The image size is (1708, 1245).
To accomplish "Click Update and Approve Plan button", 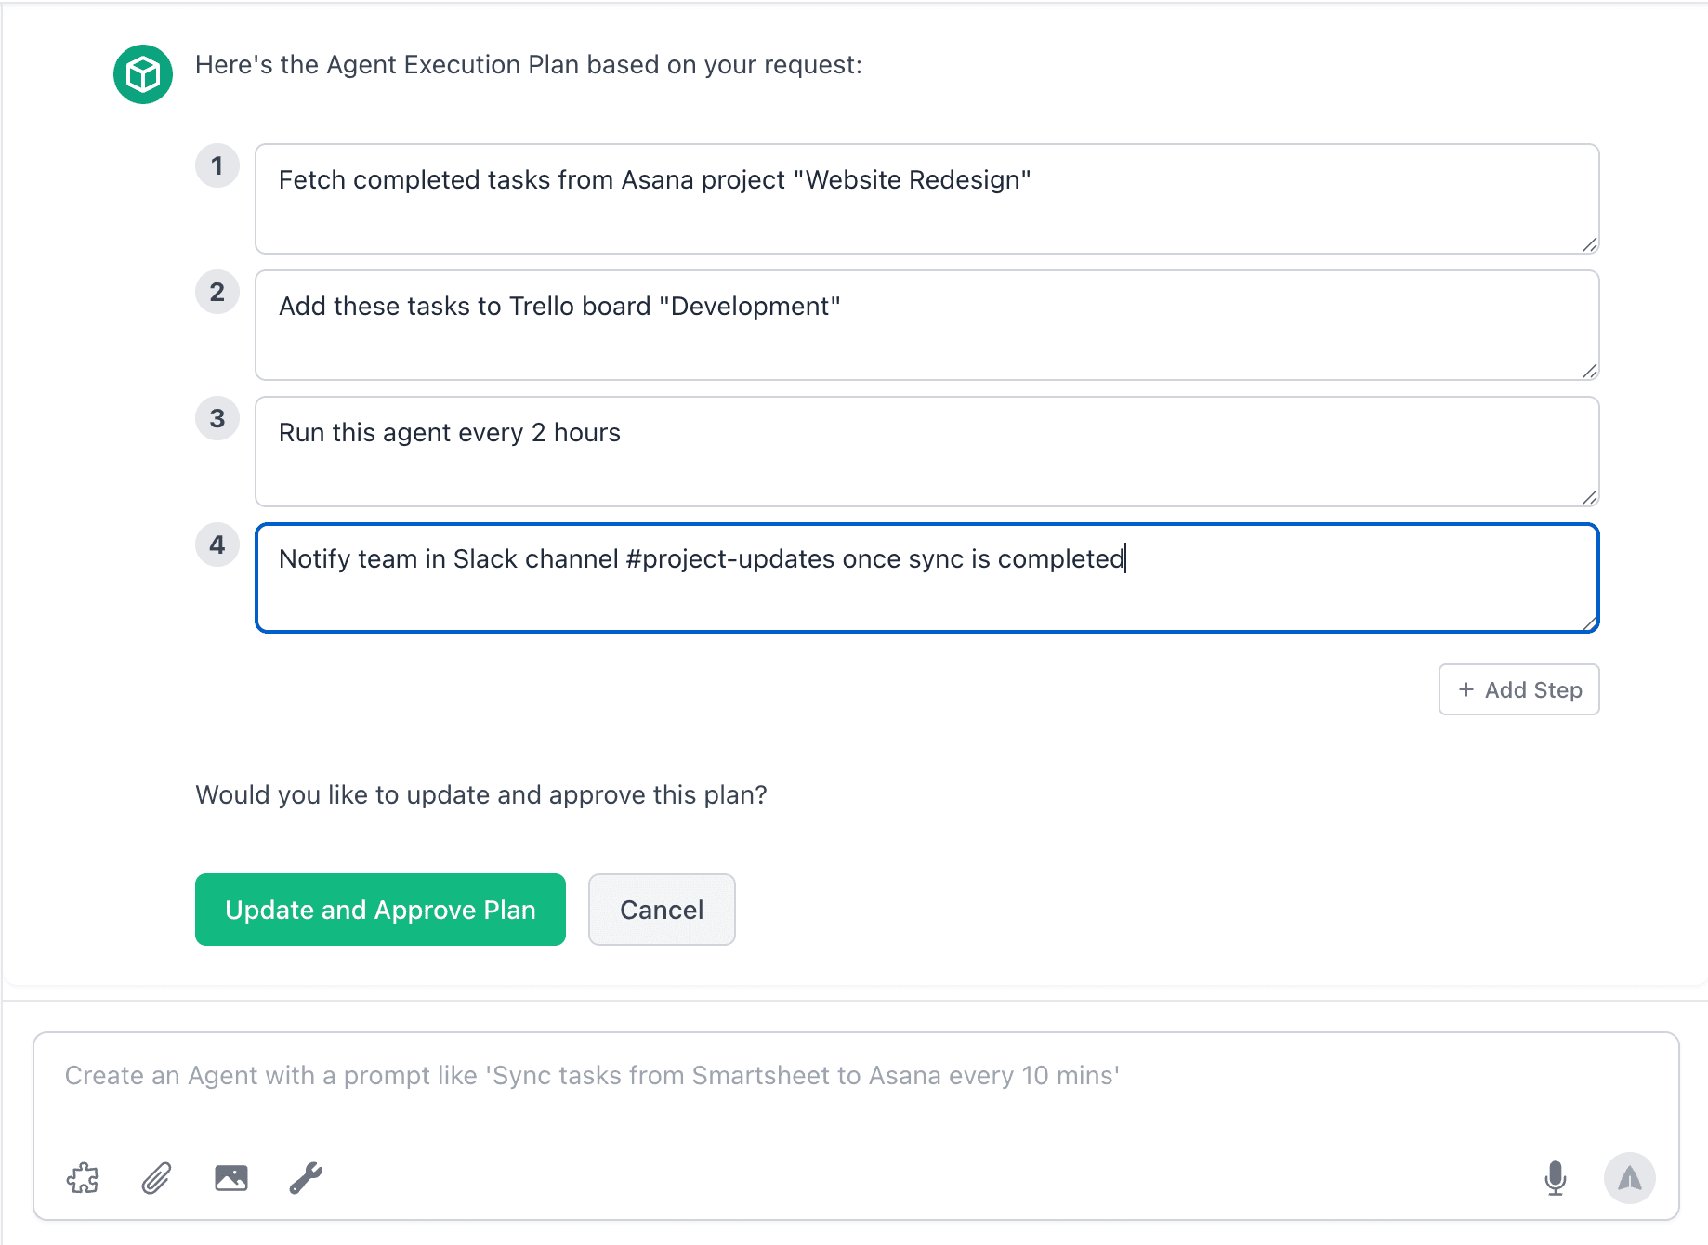I will 380,910.
